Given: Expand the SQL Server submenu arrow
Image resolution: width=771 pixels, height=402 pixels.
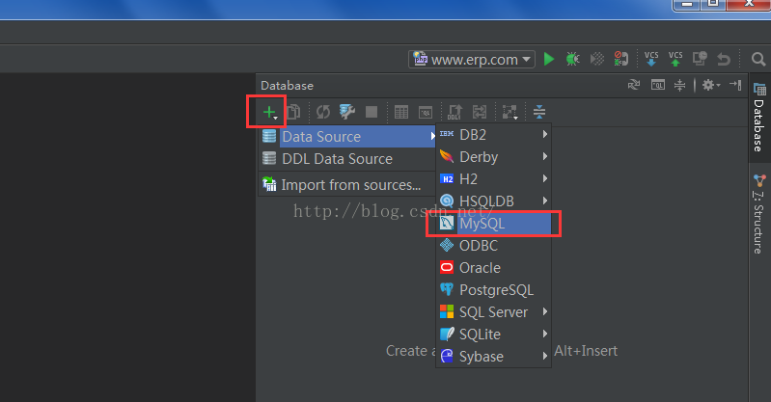Looking at the screenshot, I should (545, 311).
